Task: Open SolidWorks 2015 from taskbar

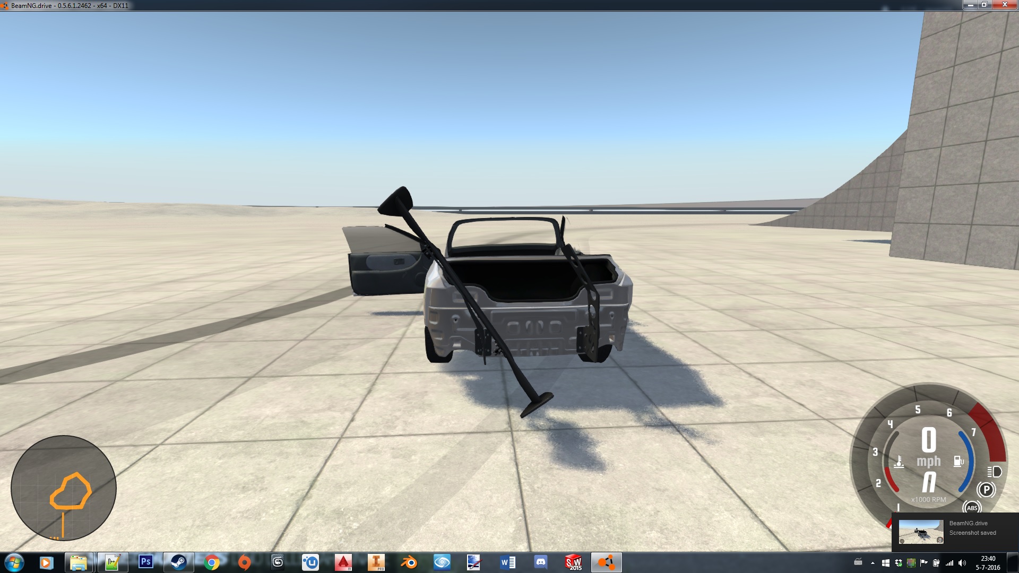Action: pos(574,562)
